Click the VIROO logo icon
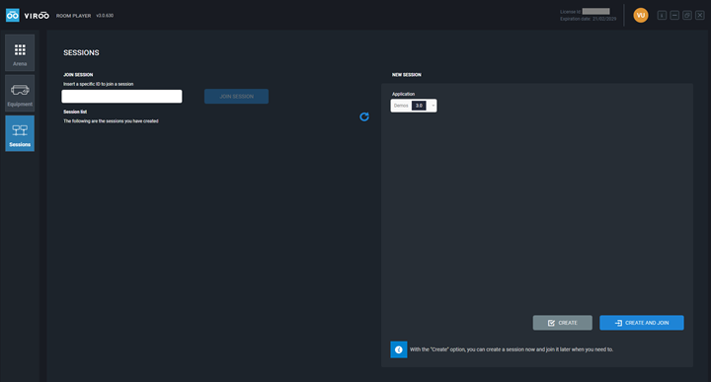Viewport: 711px width, 382px height. [x=12, y=15]
